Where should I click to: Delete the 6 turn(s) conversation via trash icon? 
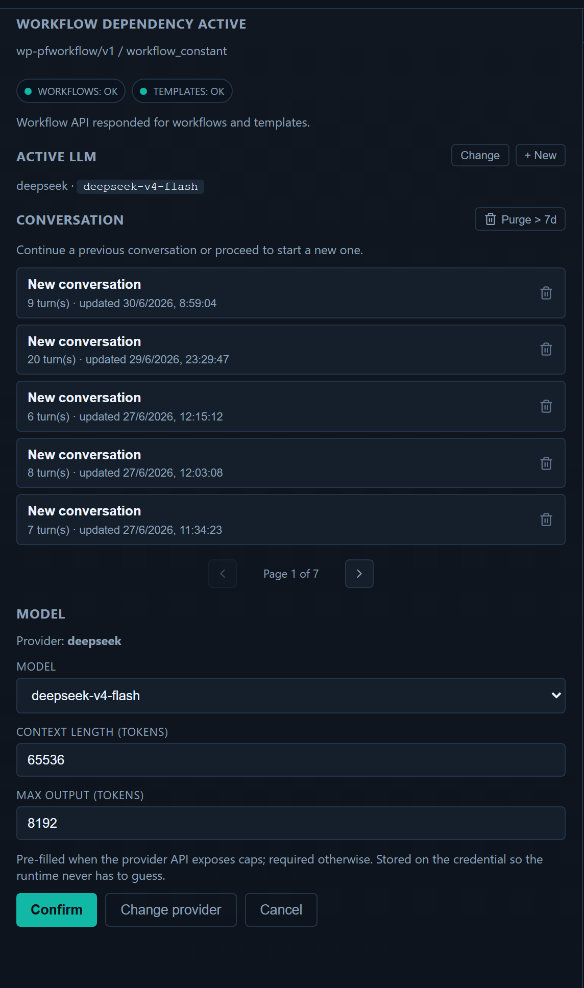tap(546, 406)
